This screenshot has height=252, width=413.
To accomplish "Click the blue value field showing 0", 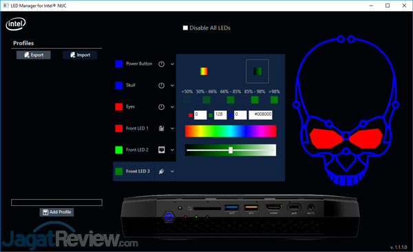I will pos(240,115).
